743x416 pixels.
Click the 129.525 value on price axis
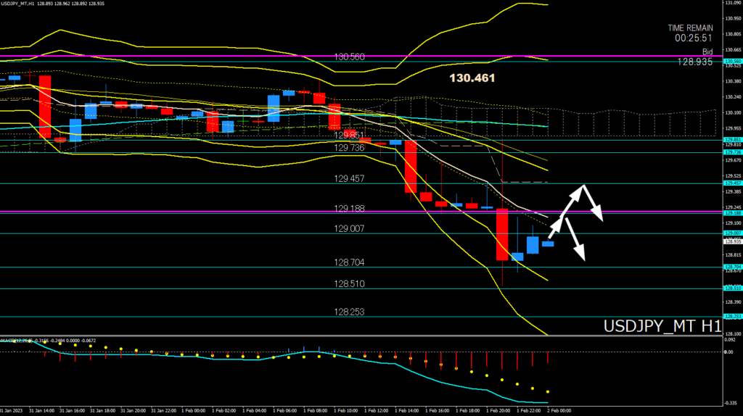click(733, 176)
